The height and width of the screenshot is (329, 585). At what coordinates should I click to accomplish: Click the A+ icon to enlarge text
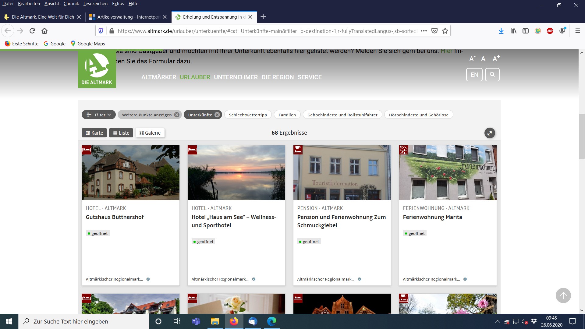point(496,58)
